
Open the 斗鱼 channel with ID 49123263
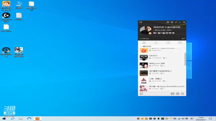161,80
